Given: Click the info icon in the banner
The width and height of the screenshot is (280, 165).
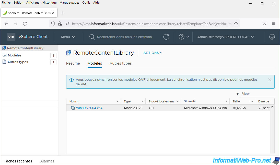Looking at the screenshot, I should (72, 80).
